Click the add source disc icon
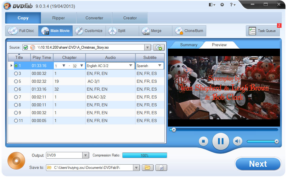Image resolution: width=287 pixels, height=177 pixels. (159, 47)
